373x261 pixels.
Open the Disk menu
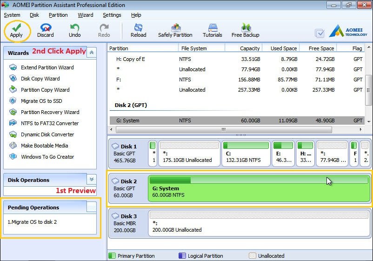[34, 15]
